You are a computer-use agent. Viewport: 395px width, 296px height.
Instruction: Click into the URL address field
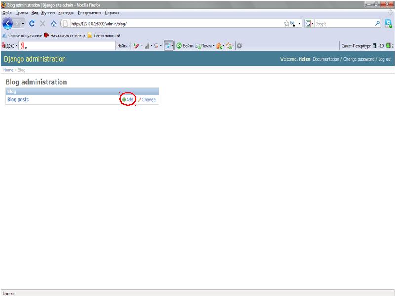[173, 23]
